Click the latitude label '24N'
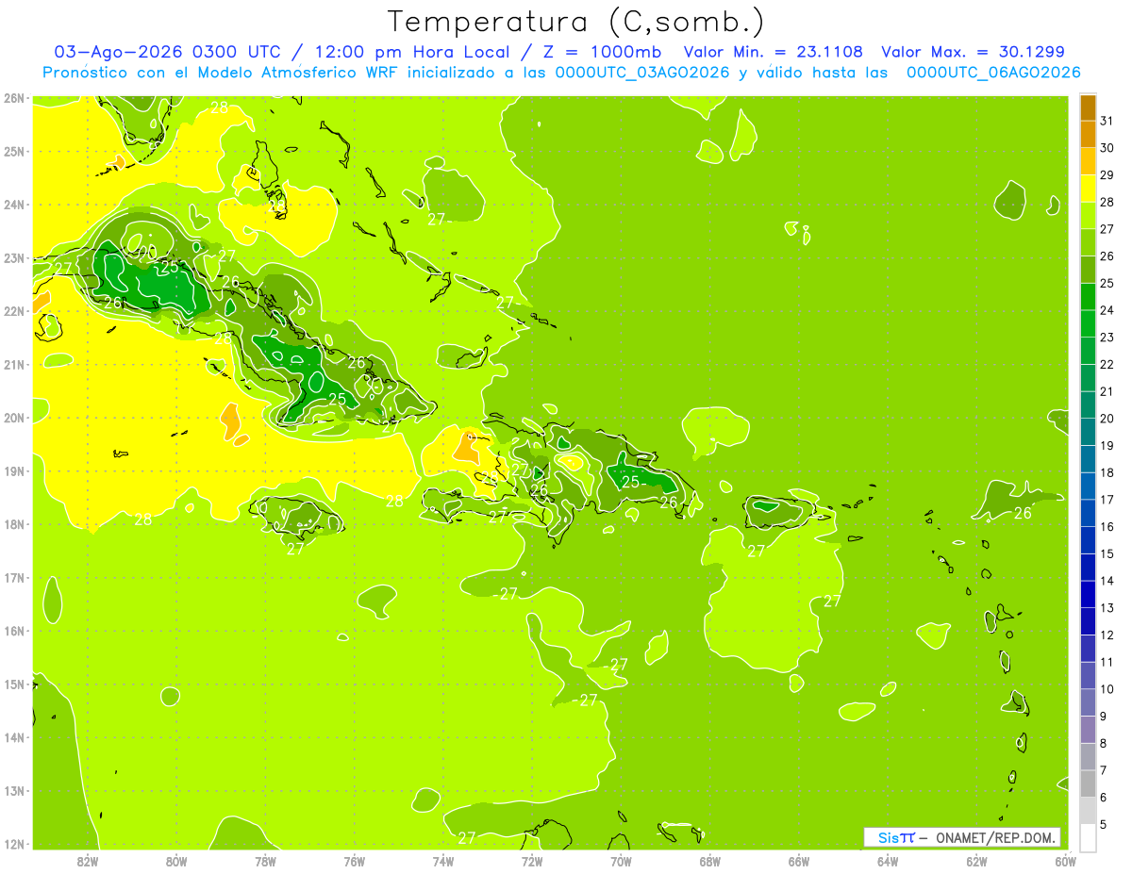Viewport: 1132px width, 874px height. coord(13,205)
